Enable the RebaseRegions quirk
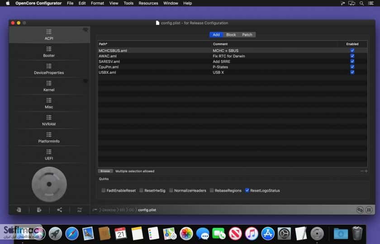 click(x=212, y=191)
